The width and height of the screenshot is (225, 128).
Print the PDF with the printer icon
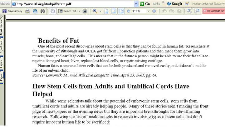pyautogui.click(x=27, y=11)
